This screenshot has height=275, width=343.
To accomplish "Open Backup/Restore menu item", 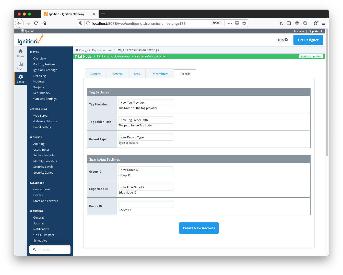I will pos(44,64).
